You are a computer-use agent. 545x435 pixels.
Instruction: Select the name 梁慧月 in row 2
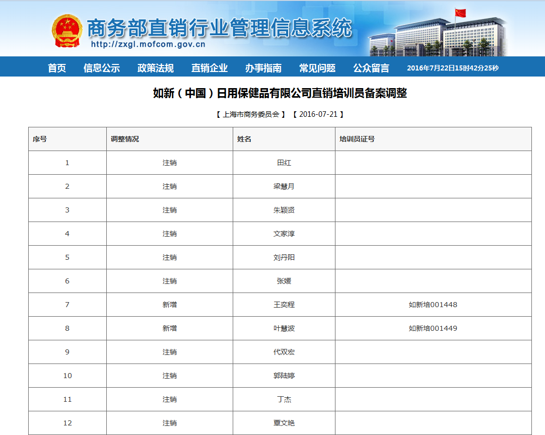(284, 186)
